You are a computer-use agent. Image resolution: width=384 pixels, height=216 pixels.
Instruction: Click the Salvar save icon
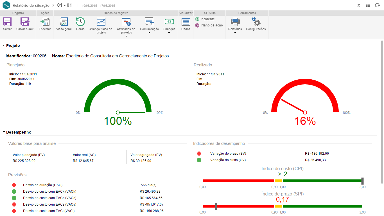point(7,22)
